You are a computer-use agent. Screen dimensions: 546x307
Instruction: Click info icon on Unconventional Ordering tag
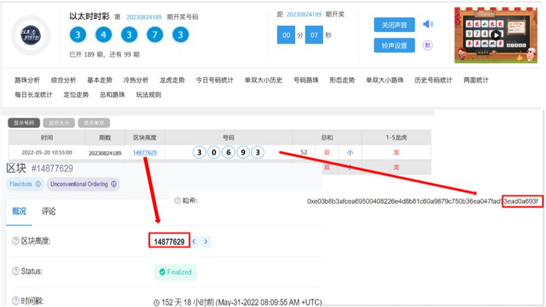(x=113, y=184)
